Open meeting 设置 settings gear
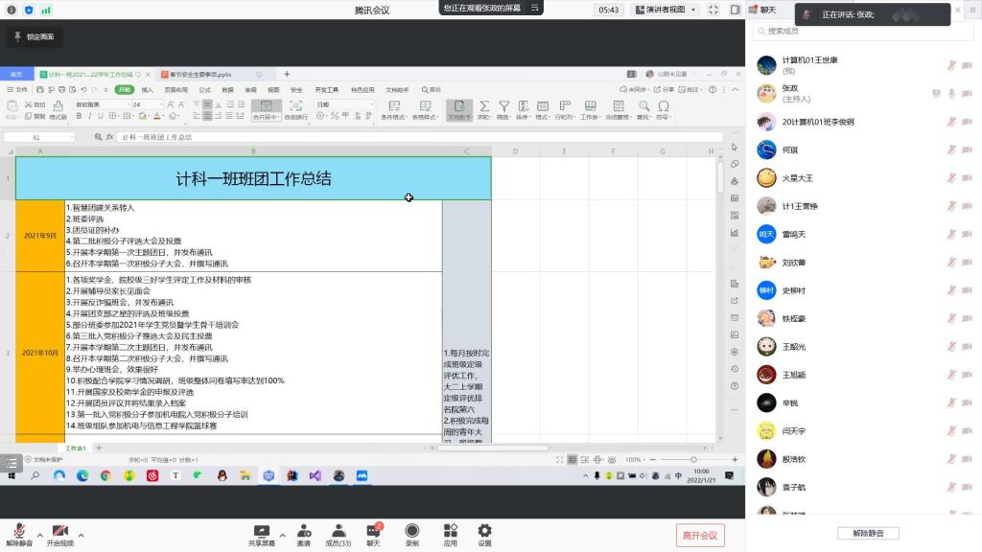 tap(484, 532)
